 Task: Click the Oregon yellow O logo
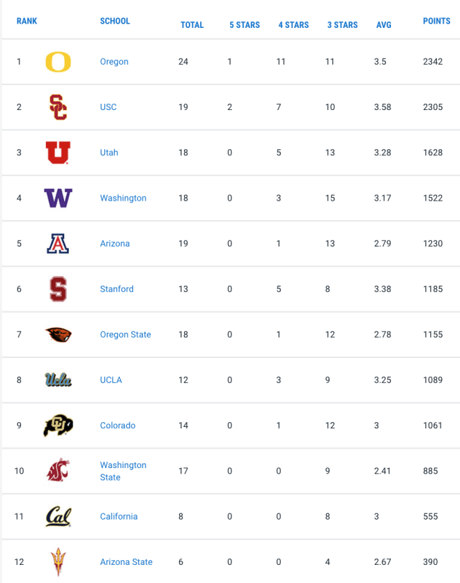pyautogui.click(x=58, y=62)
